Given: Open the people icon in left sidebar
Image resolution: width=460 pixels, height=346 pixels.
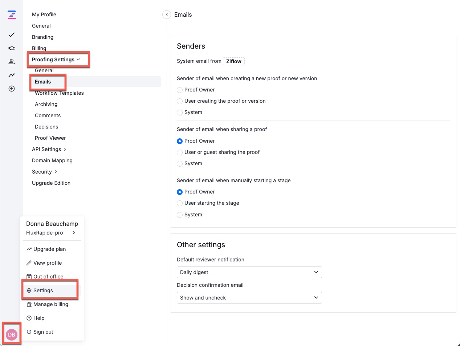Looking at the screenshot, I should coord(12,62).
